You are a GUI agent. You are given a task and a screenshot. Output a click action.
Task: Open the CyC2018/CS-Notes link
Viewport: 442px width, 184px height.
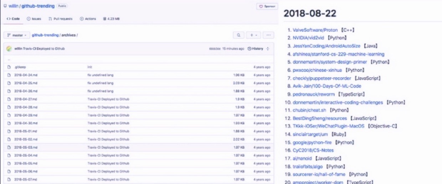(x=313, y=150)
